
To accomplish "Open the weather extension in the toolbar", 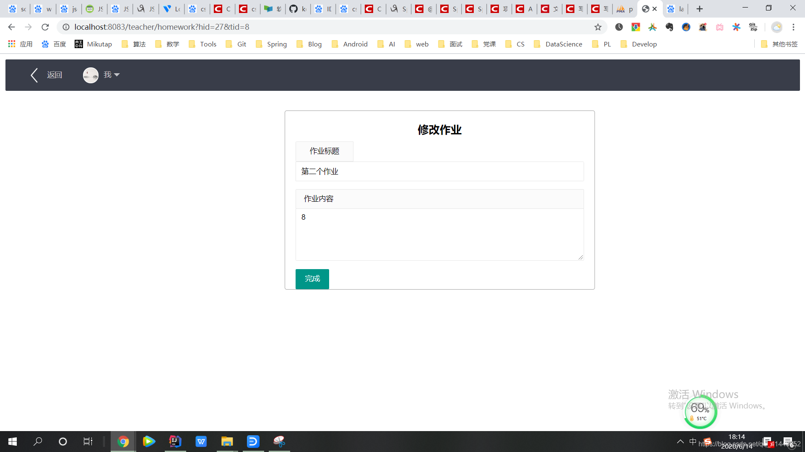I will click(x=776, y=27).
